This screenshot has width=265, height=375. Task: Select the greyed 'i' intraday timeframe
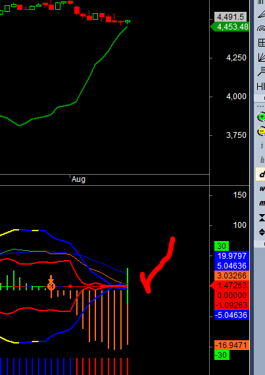(x=262, y=145)
